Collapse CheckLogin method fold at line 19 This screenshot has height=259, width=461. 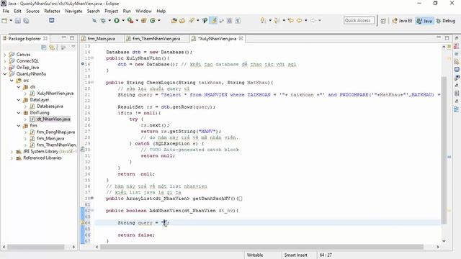92,83
